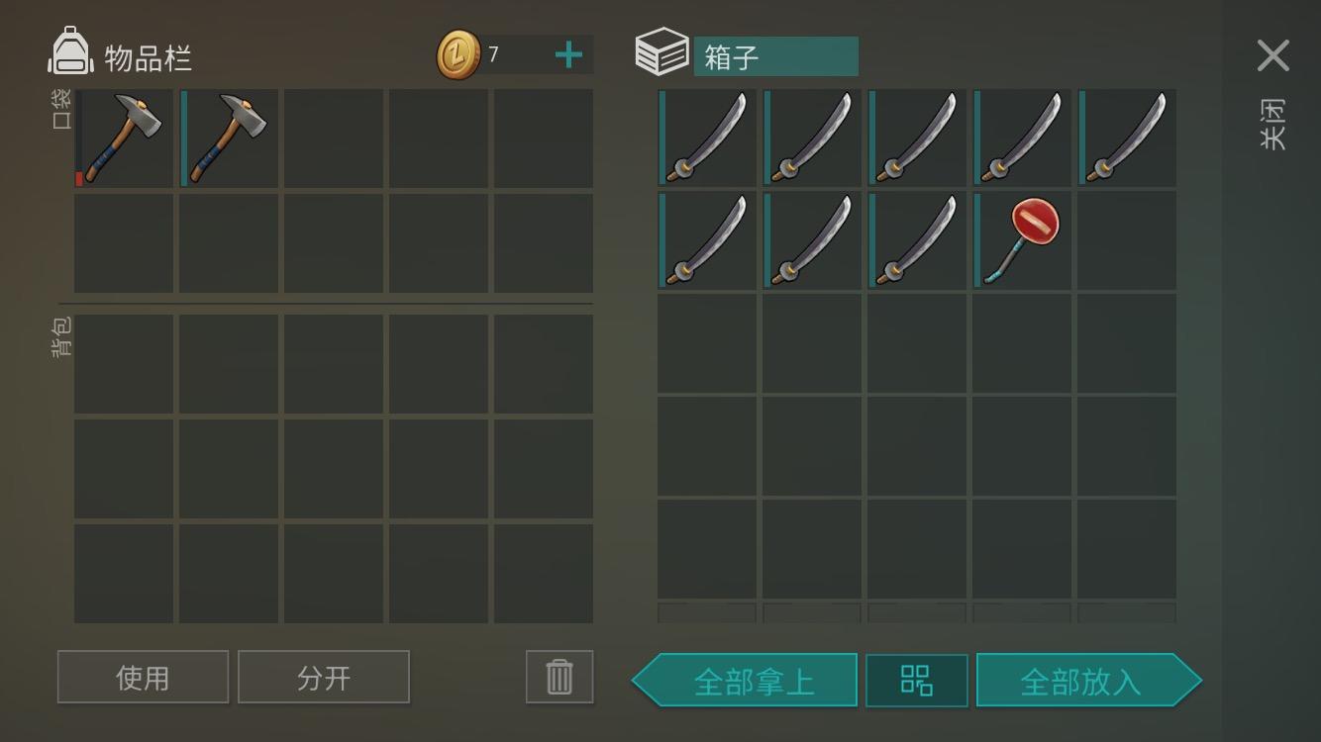Image resolution: width=1321 pixels, height=742 pixels.
Task: Select the second hammer in pocket
Action: (229, 139)
